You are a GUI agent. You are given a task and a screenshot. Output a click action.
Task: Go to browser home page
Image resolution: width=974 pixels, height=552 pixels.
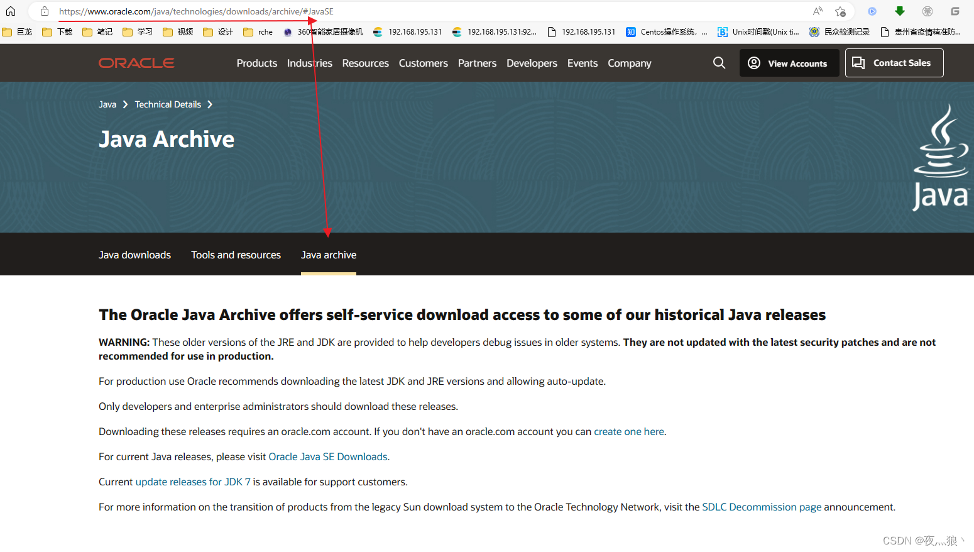11,11
